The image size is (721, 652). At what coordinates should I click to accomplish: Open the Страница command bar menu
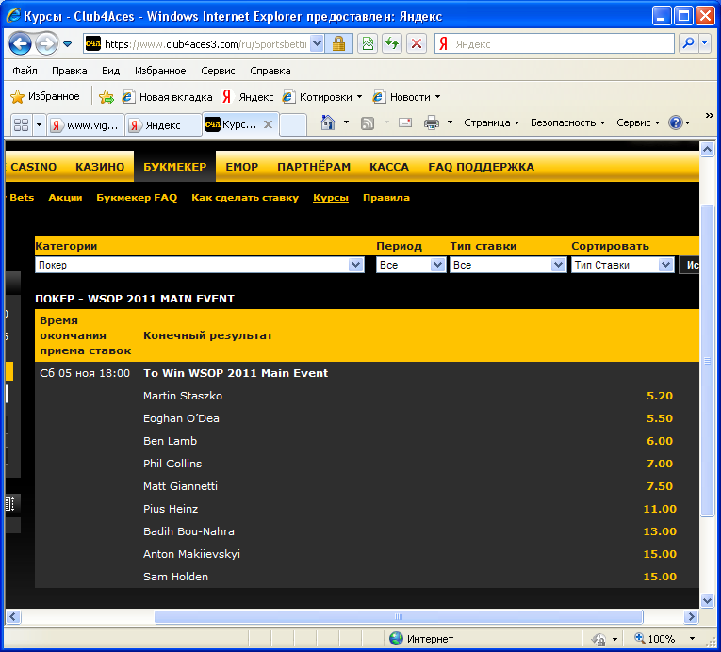tap(491, 122)
